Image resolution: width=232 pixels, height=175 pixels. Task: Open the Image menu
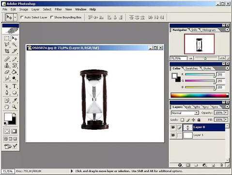tap(24, 9)
